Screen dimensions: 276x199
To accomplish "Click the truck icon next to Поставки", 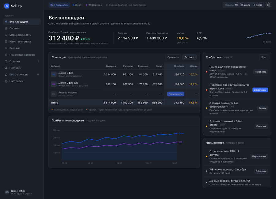I will [x=6, y=68].
